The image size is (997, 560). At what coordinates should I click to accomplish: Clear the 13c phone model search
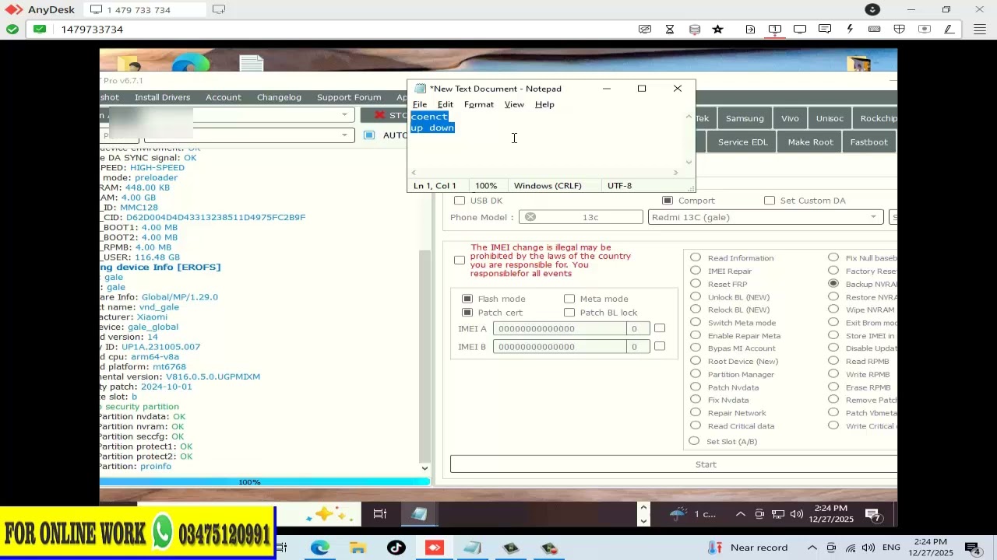530,217
